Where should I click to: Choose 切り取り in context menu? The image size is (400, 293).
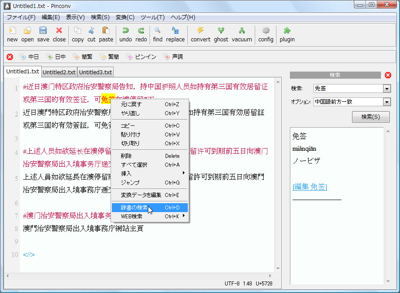point(150,143)
